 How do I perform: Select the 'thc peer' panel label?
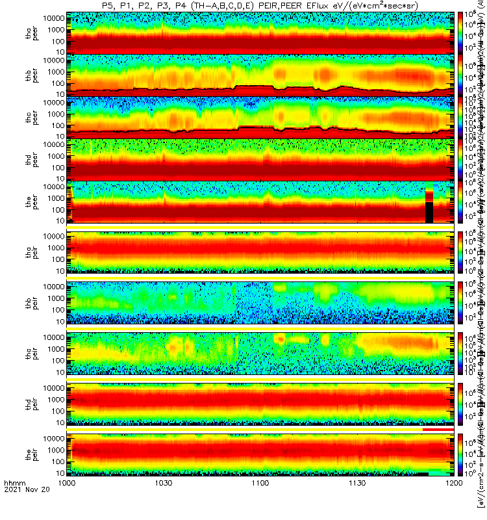[32, 118]
